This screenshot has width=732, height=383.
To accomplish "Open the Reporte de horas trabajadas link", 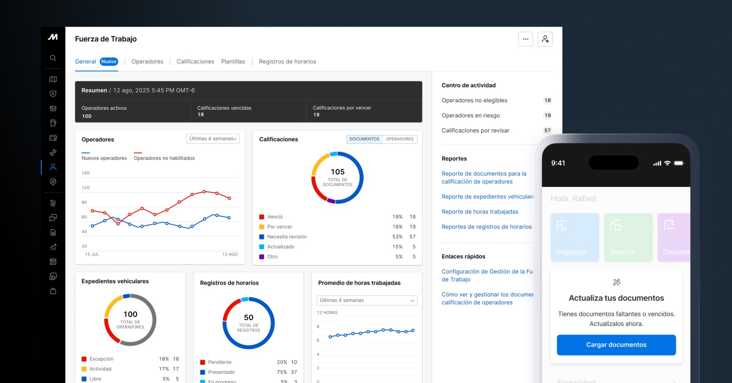I will tap(480, 212).
